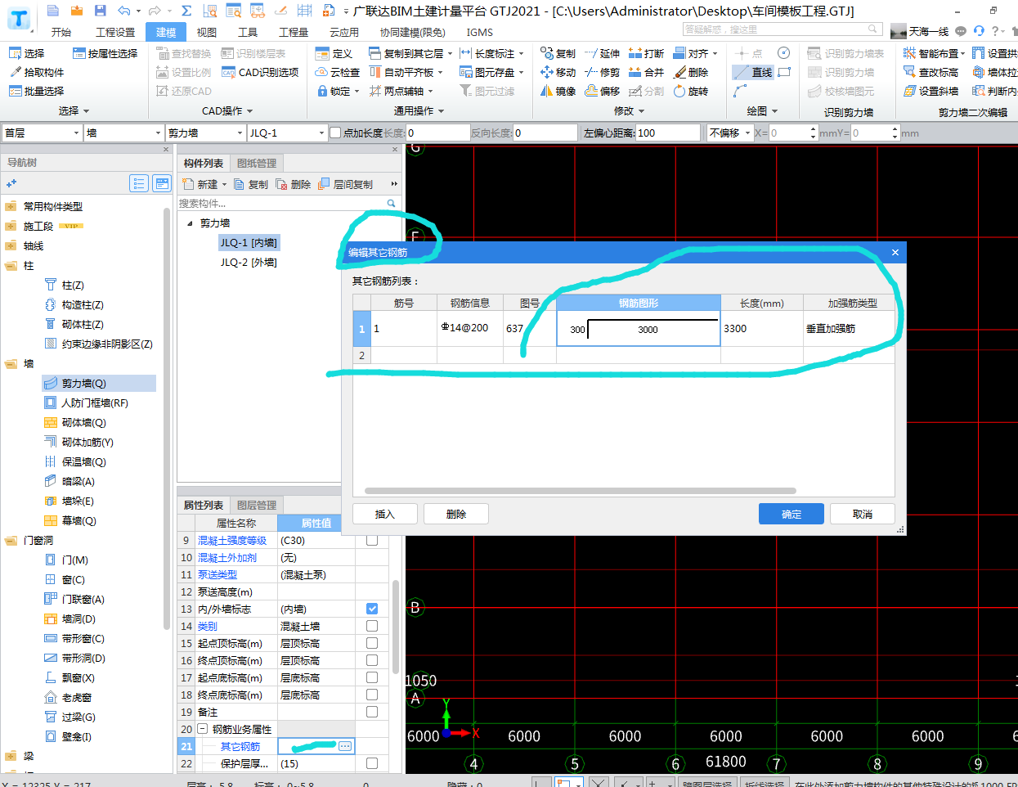Screen dimensions: 1018x787
Task: Click 复制 in the 修改 ribbon group
Action: [x=558, y=53]
